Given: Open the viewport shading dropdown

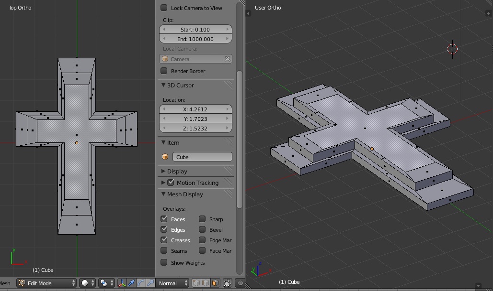Looking at the screenshot, I should (86, 283).
